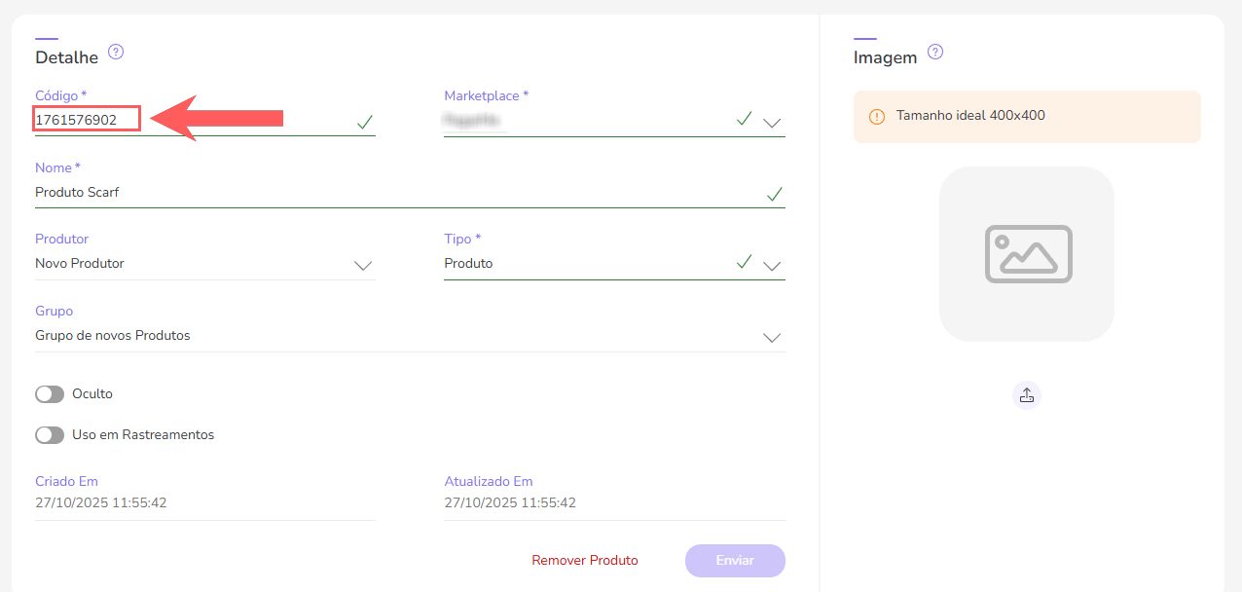Expand the Grupo dropdown
Viewport: 1242px width, 592px height.
point(772,337)
